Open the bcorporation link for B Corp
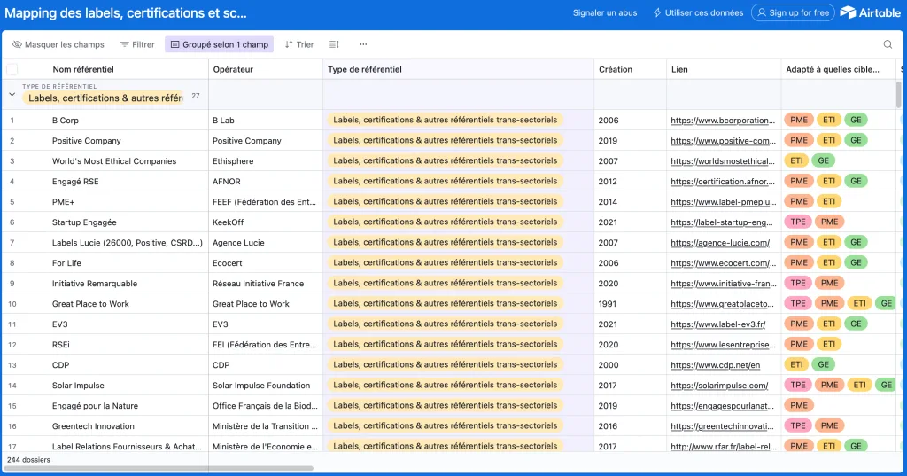907x476 pixels. click(720, 120)
